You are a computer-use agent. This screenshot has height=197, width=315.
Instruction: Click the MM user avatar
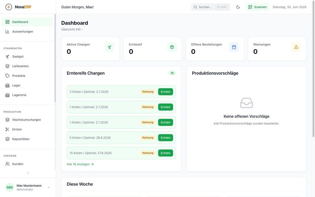[9, 188]
